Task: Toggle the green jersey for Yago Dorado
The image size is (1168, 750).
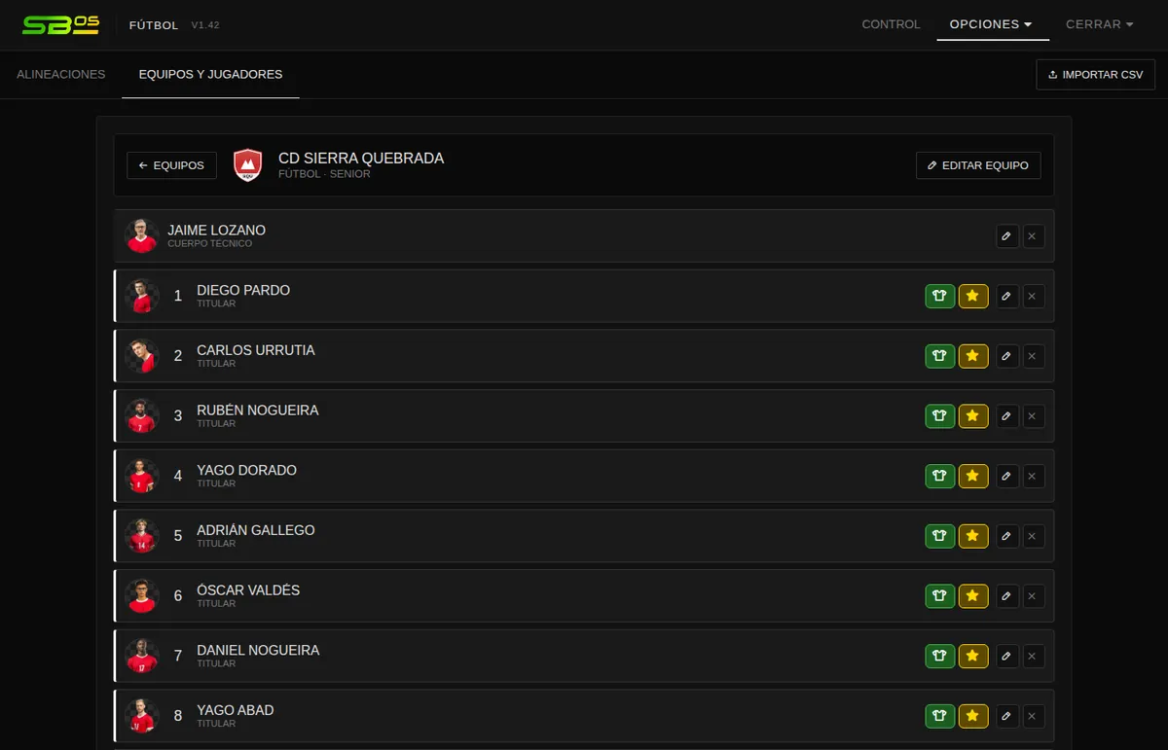Action: click(939, 477)
